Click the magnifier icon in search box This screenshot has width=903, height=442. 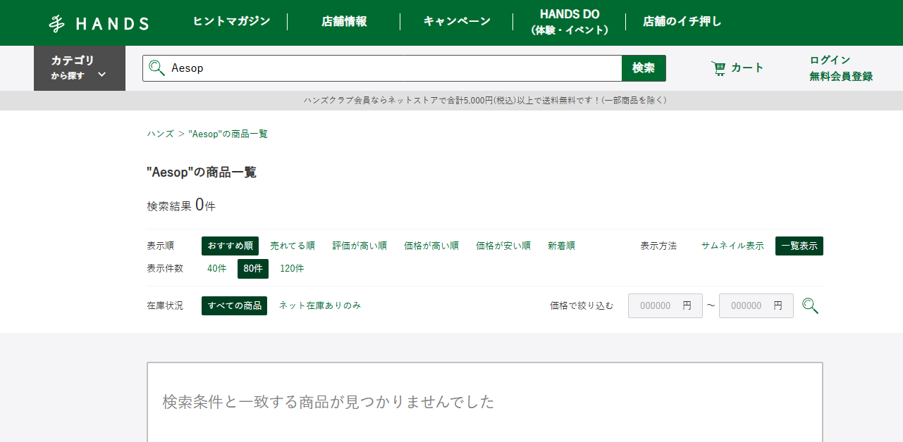pyautogui.click(x=156, y=68)
